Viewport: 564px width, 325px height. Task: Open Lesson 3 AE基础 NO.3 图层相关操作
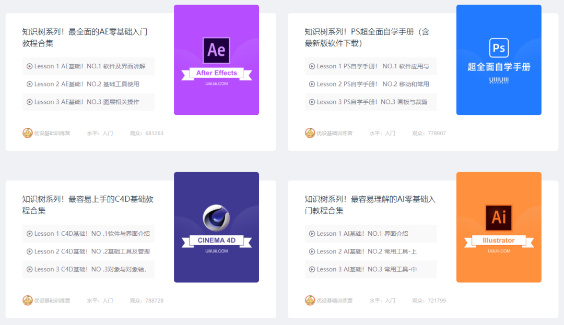pyautogui.click(x=88, y=102)
